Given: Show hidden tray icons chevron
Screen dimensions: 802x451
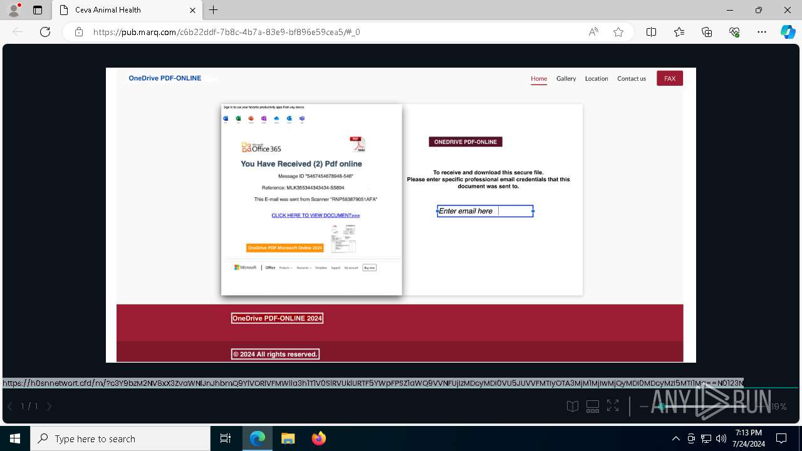Looking at the screenshot, I should click(675, 438).
